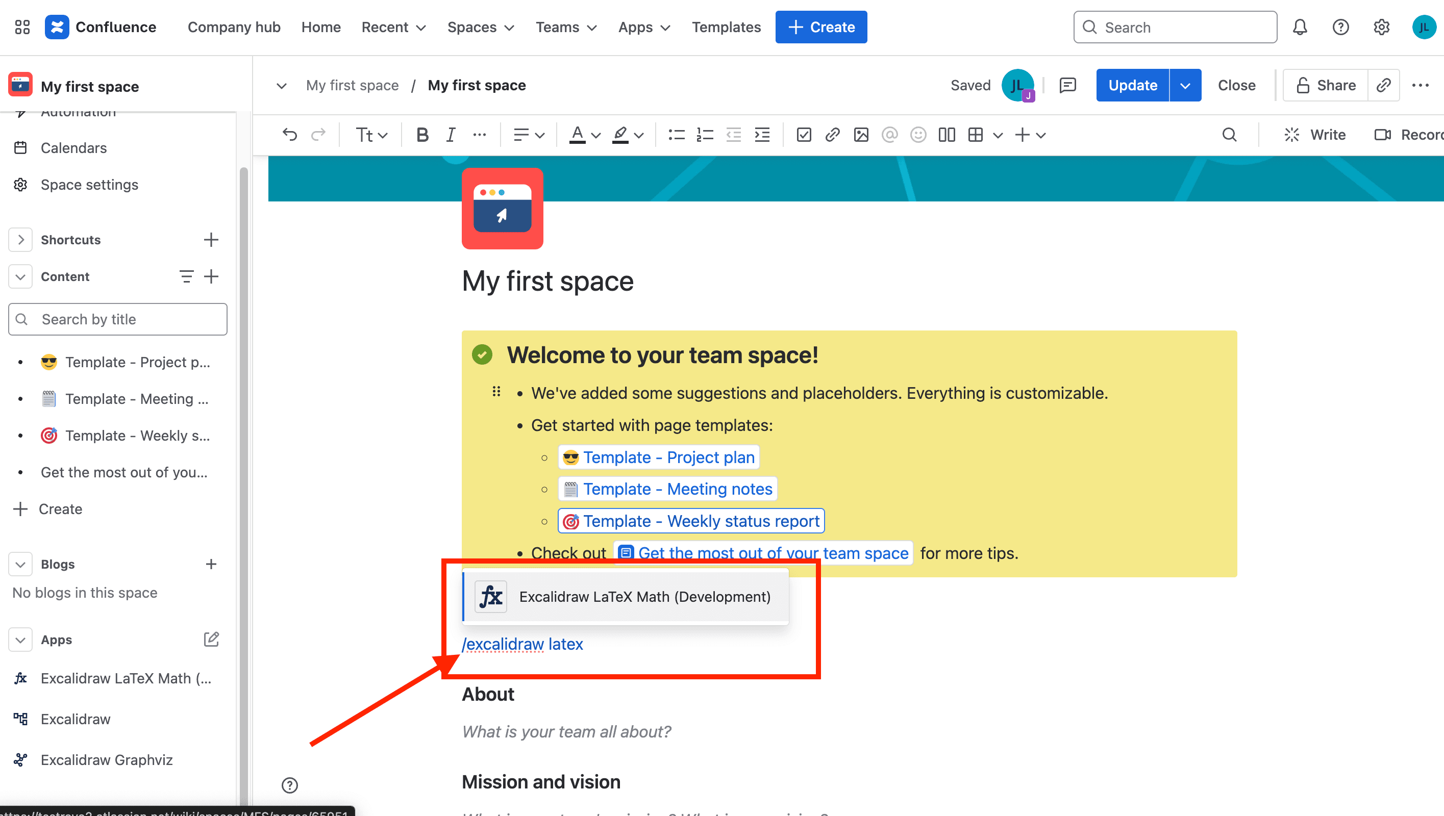Image resolution: width=1444 pixels, height=816 pixels.
Task: Click the Confluence logo
Action: point(101,27)
